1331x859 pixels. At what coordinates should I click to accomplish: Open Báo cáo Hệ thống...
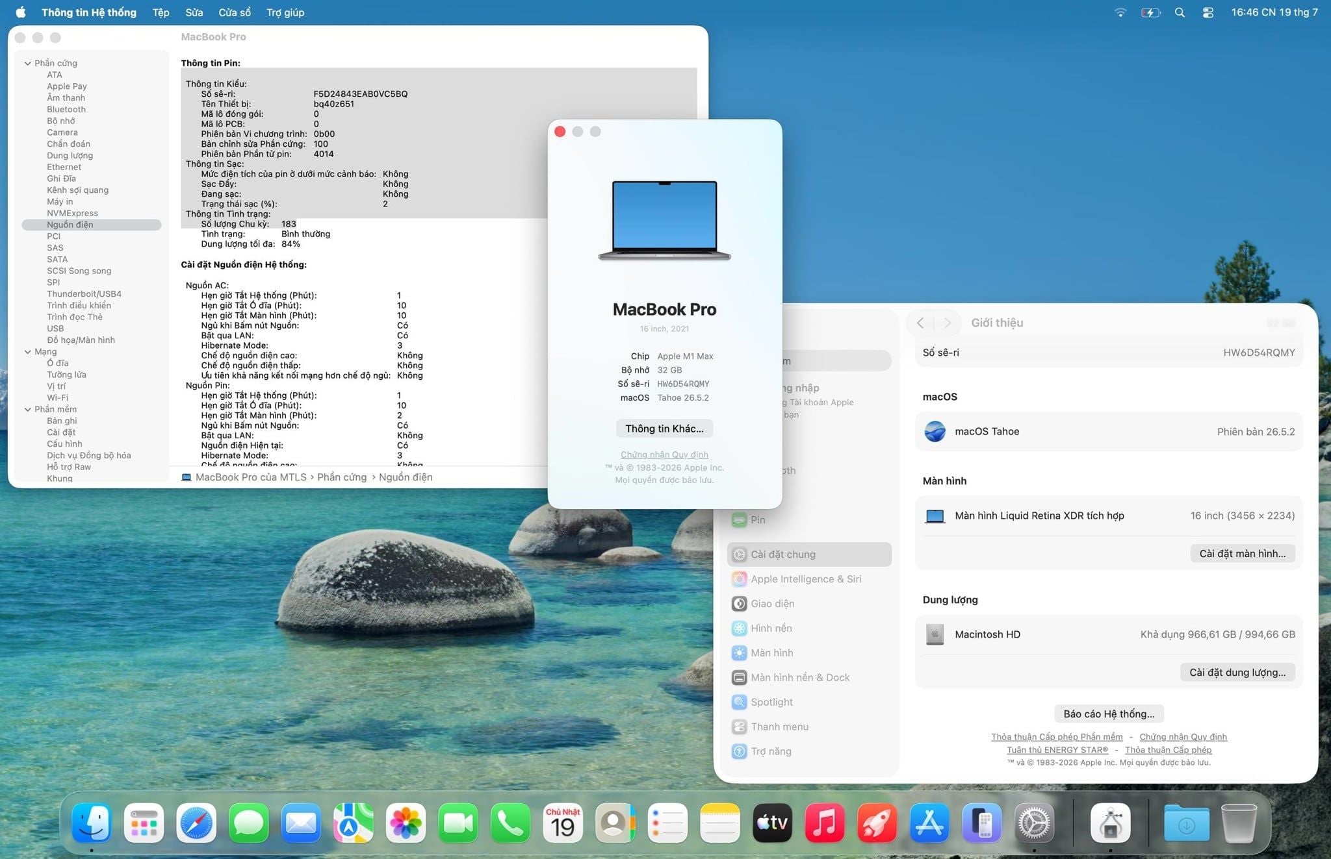1109,714
